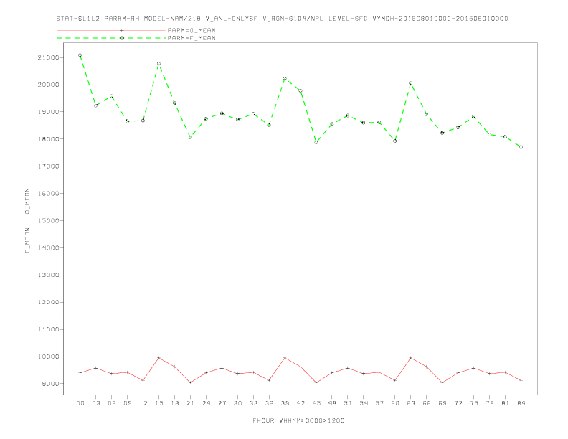
Task: Click the 33 forecast hour x-axis label
Action: click(x=253, y=403)
